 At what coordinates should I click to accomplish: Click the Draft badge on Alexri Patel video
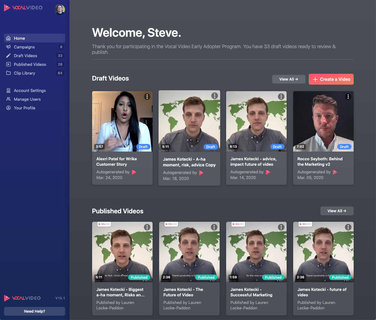(x=143, y=147)
